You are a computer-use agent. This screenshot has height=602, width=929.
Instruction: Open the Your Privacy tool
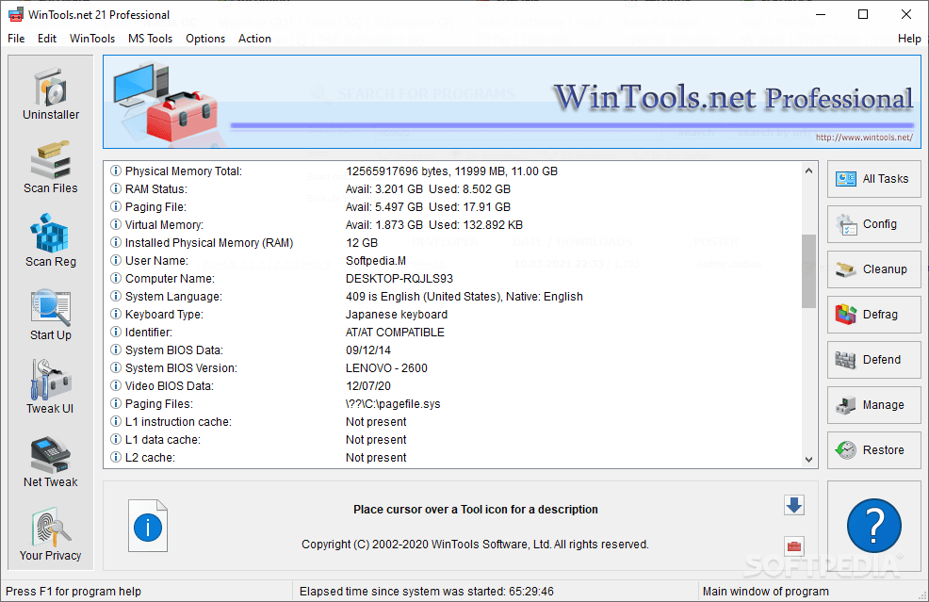tap(50, 535)
